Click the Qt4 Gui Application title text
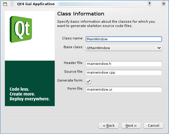 pyautogui.click(x=36, y=4)
